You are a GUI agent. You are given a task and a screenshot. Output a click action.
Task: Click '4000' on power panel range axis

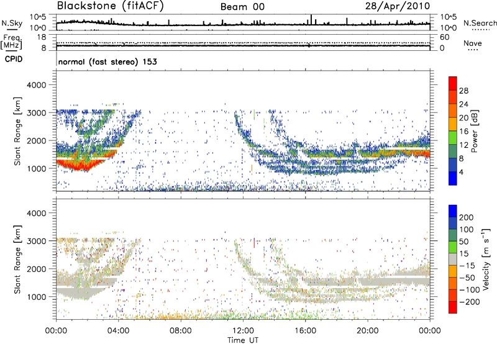(36, 85)
